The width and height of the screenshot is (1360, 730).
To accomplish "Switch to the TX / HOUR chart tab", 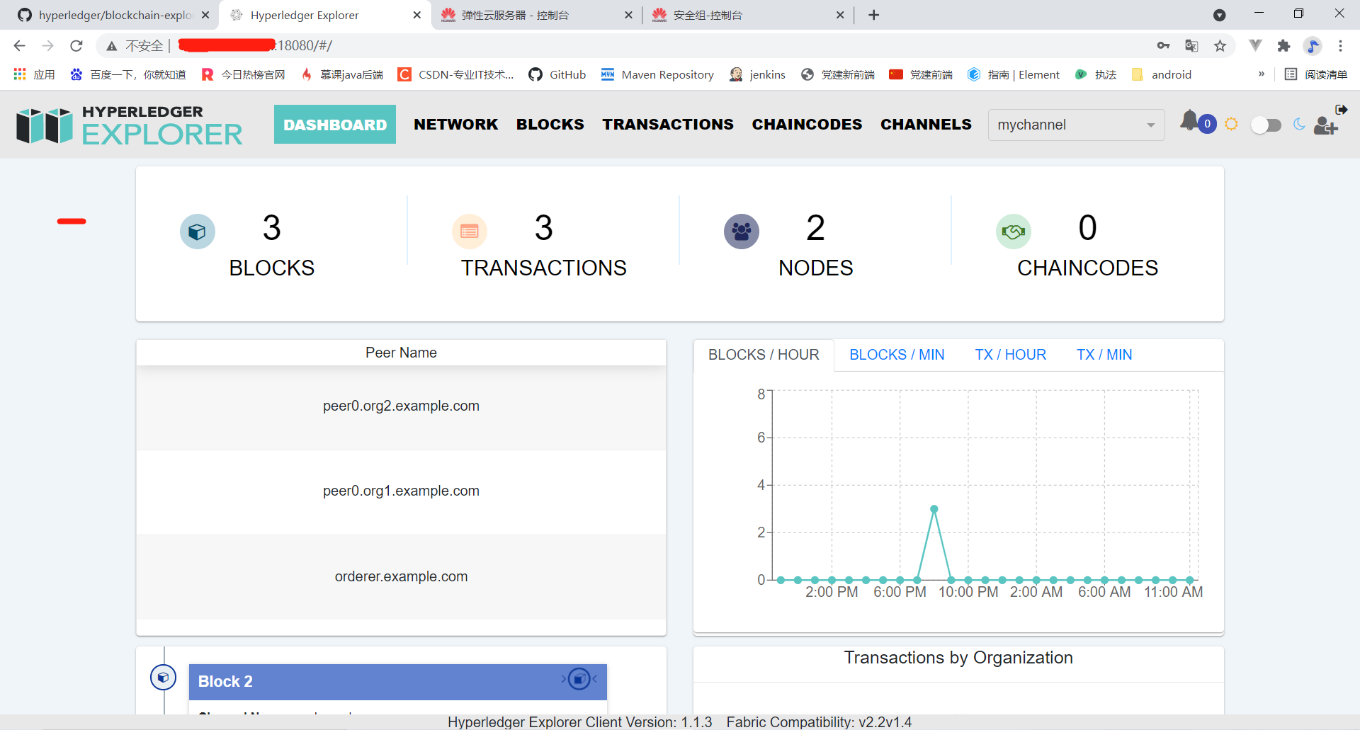I will tap(1011, 355).
